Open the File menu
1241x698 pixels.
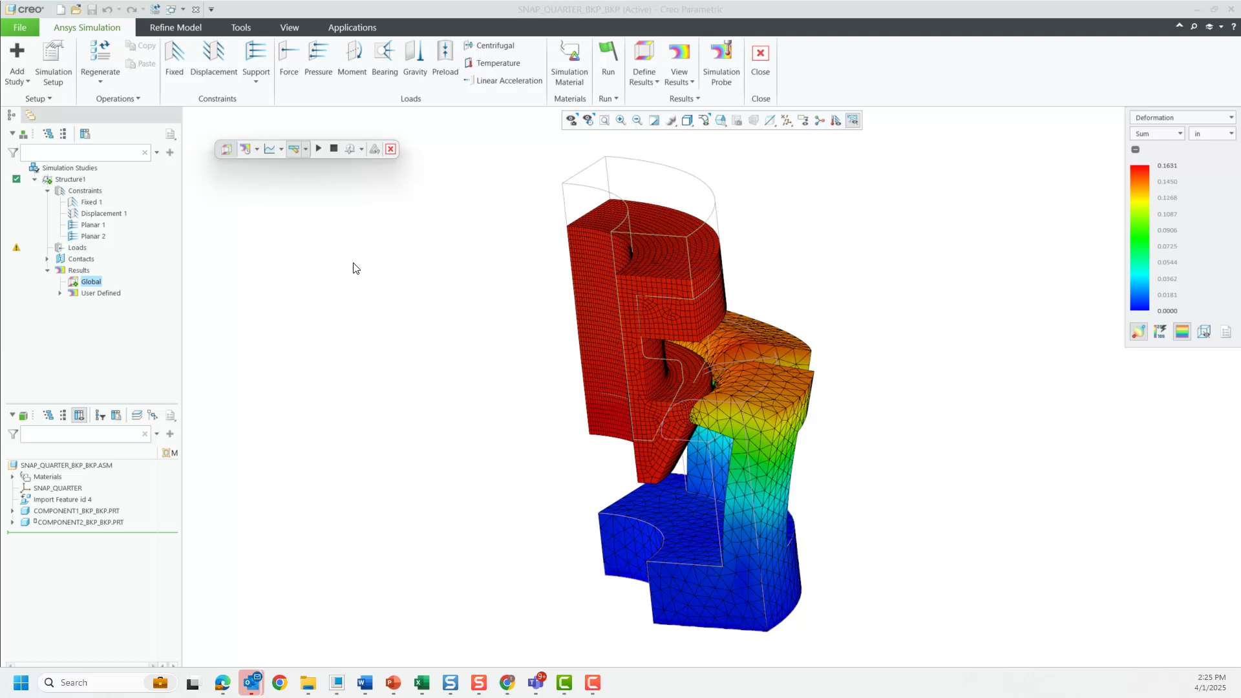[x=19, y=27]
